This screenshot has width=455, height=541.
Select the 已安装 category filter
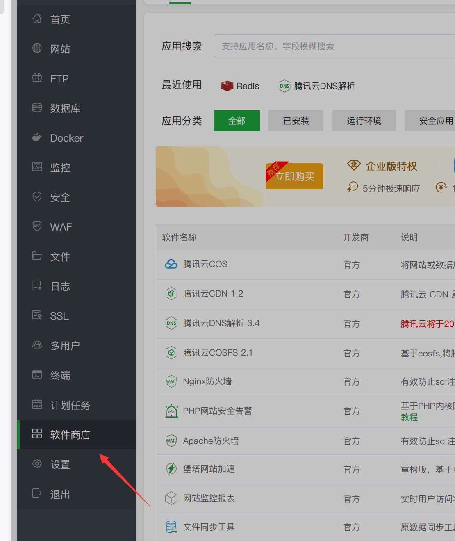(296, 121)
